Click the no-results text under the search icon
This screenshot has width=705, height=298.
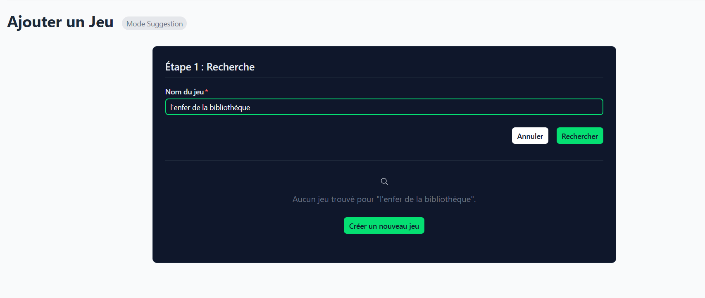pos(384,199)
